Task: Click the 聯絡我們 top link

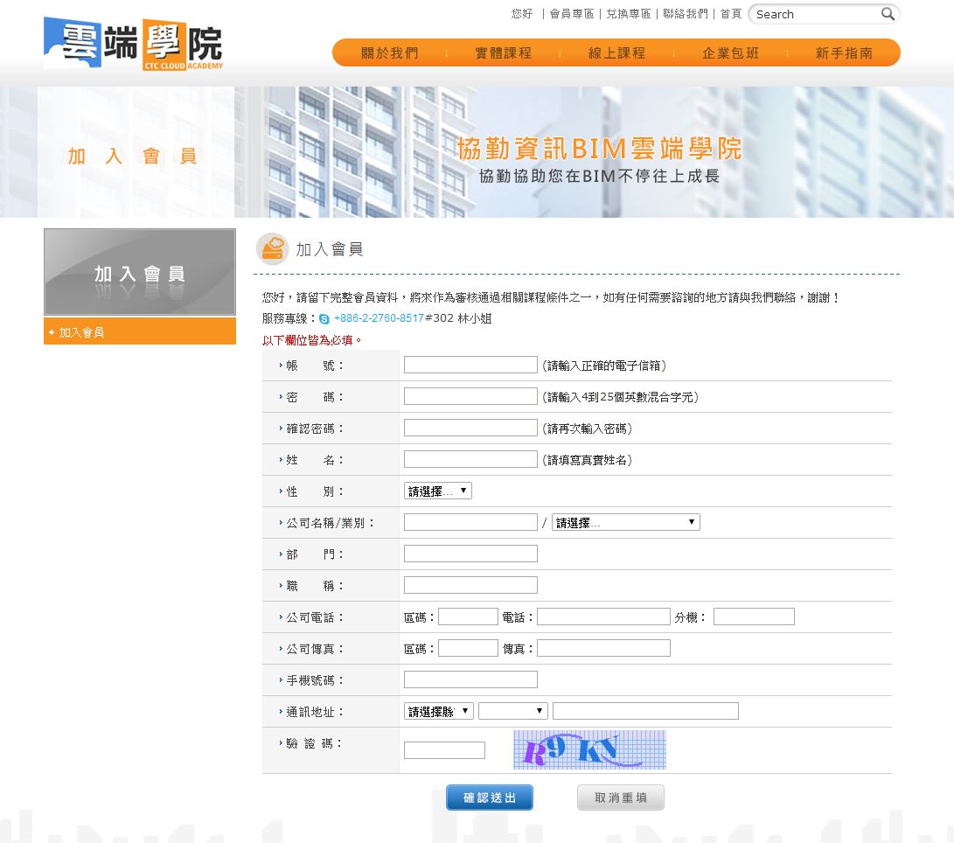Action: (x=685, y=14)
